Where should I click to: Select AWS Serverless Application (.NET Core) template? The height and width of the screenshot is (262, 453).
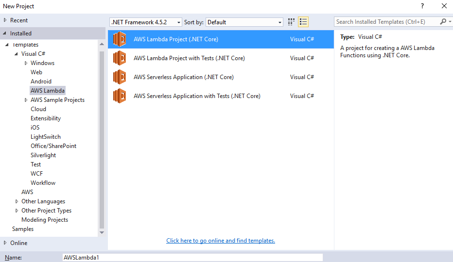tap(221, 77)
